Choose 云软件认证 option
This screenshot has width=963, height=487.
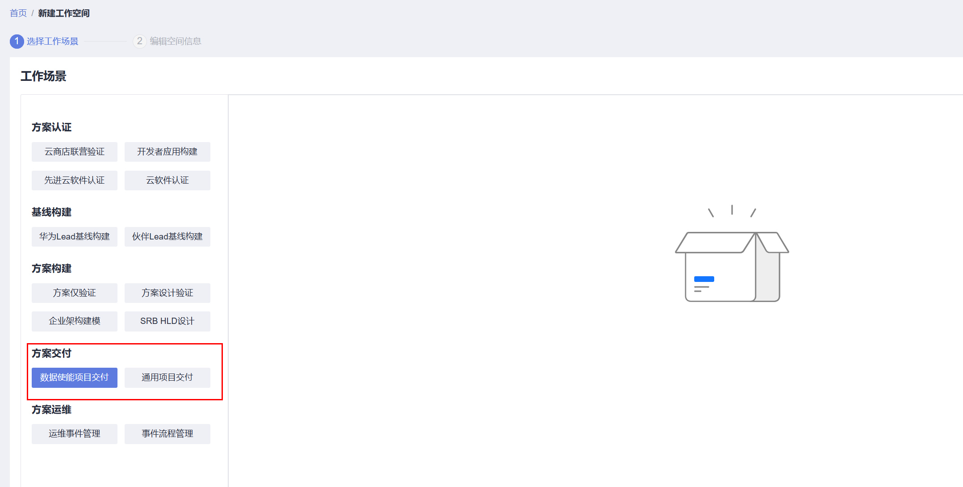pos(167,181)
